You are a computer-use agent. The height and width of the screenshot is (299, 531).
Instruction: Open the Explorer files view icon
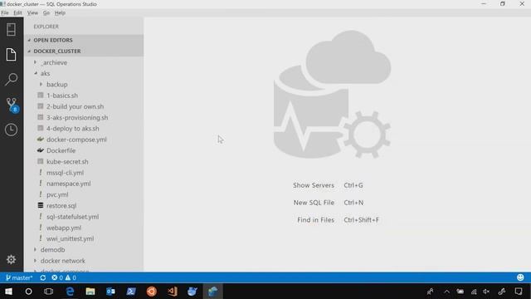tap(11, 54)
